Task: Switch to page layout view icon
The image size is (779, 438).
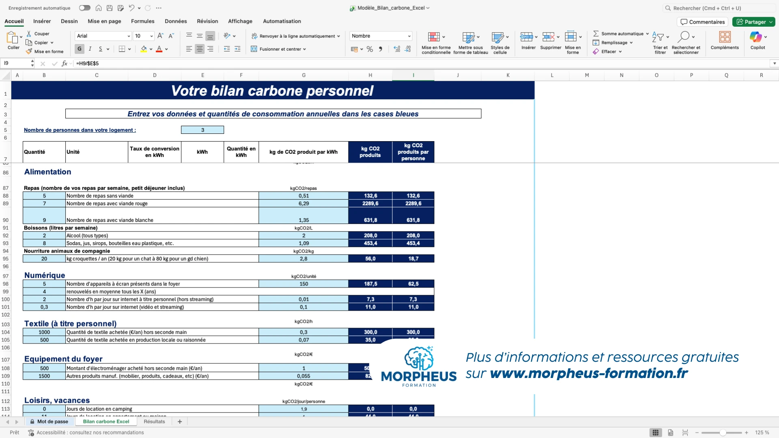Action: tap(670, 433)
